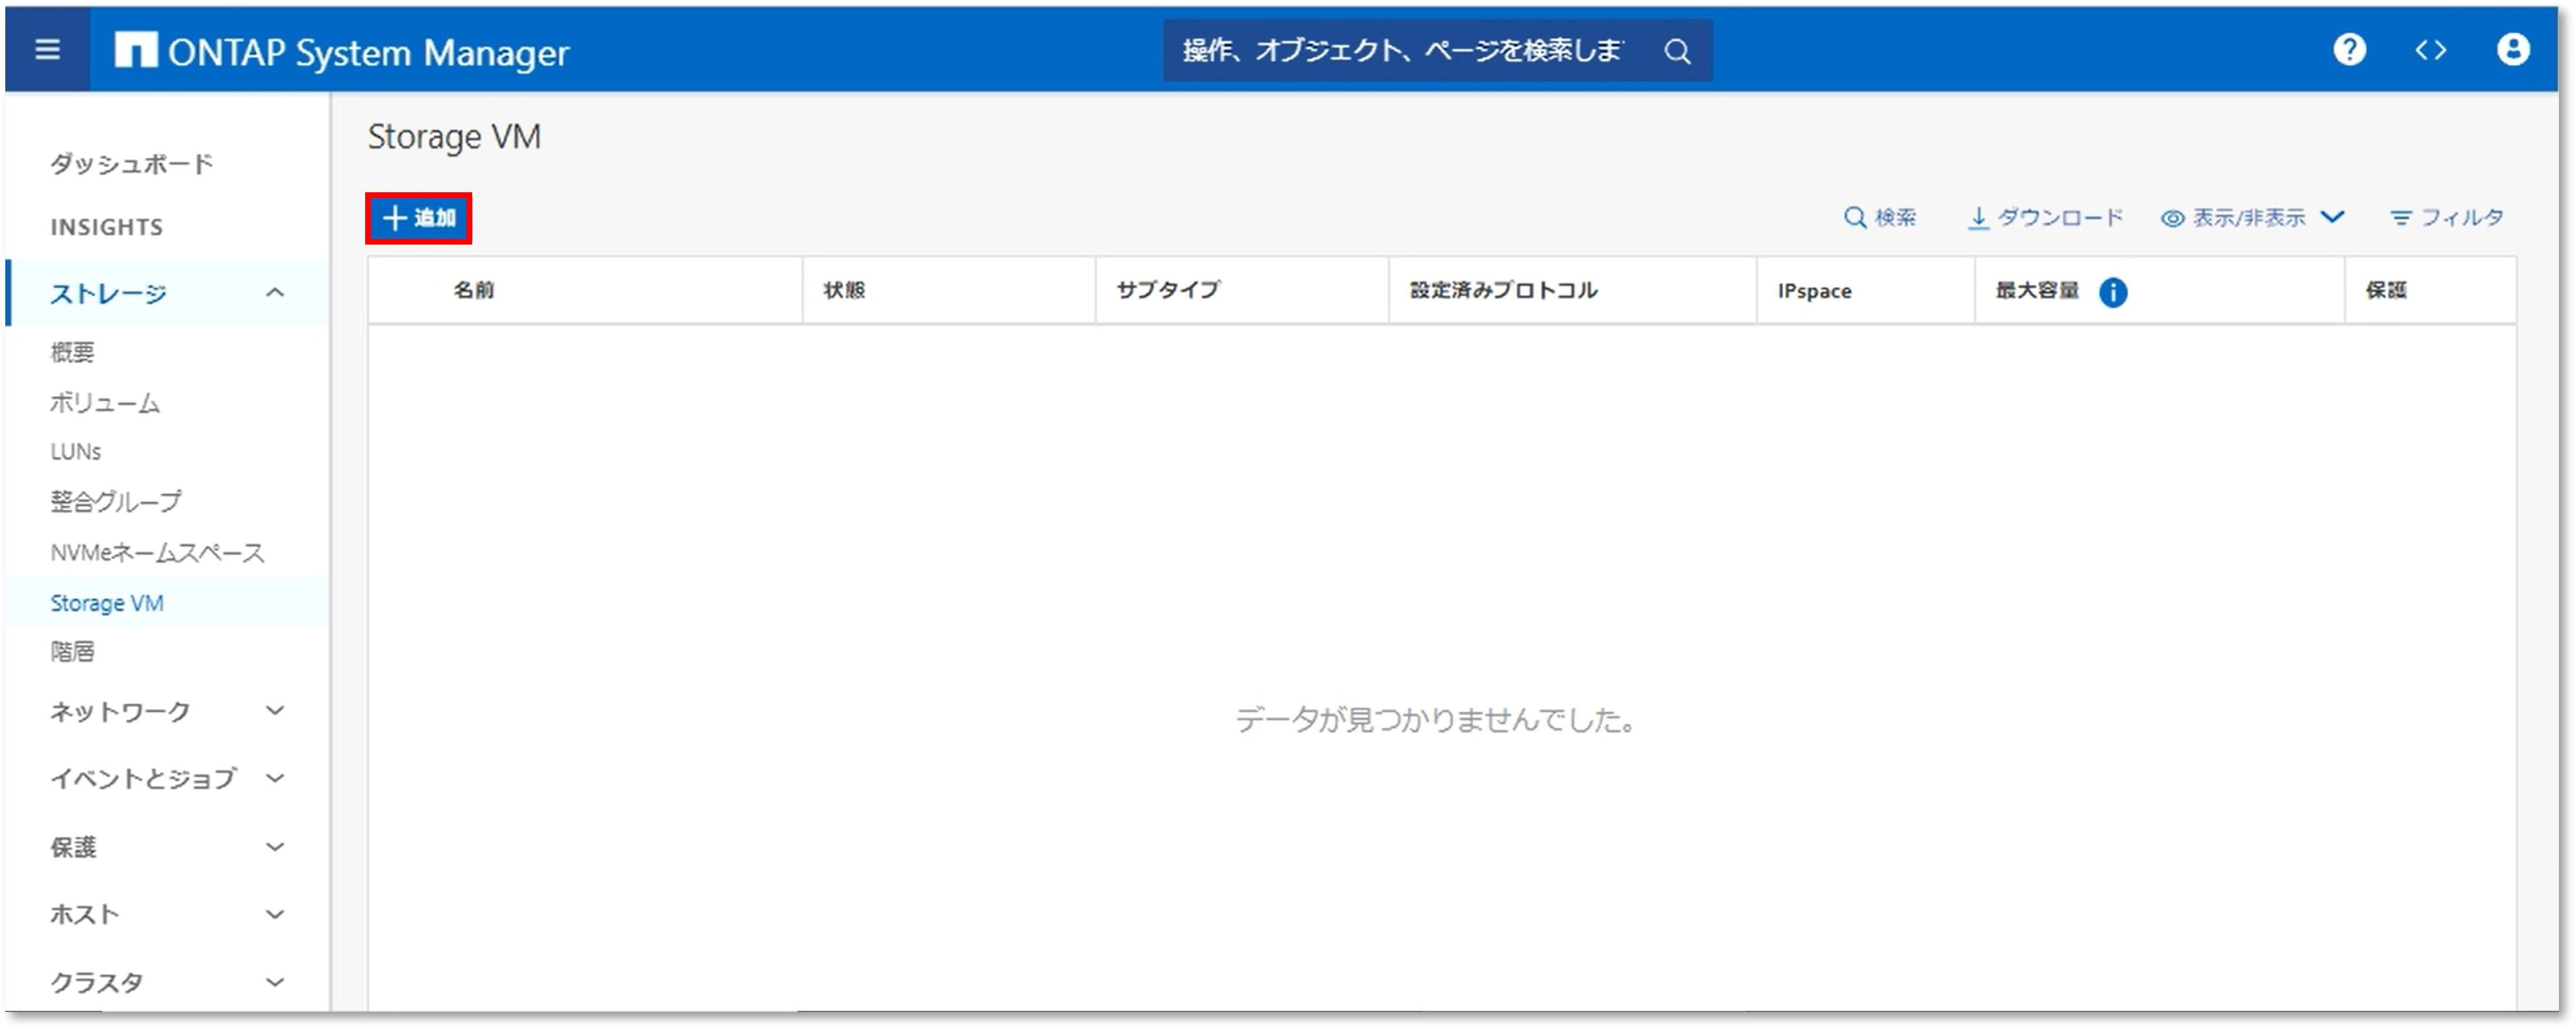Expand the ネットワーク section
Screen dimensions: 2576x1029
pos(167,712)
